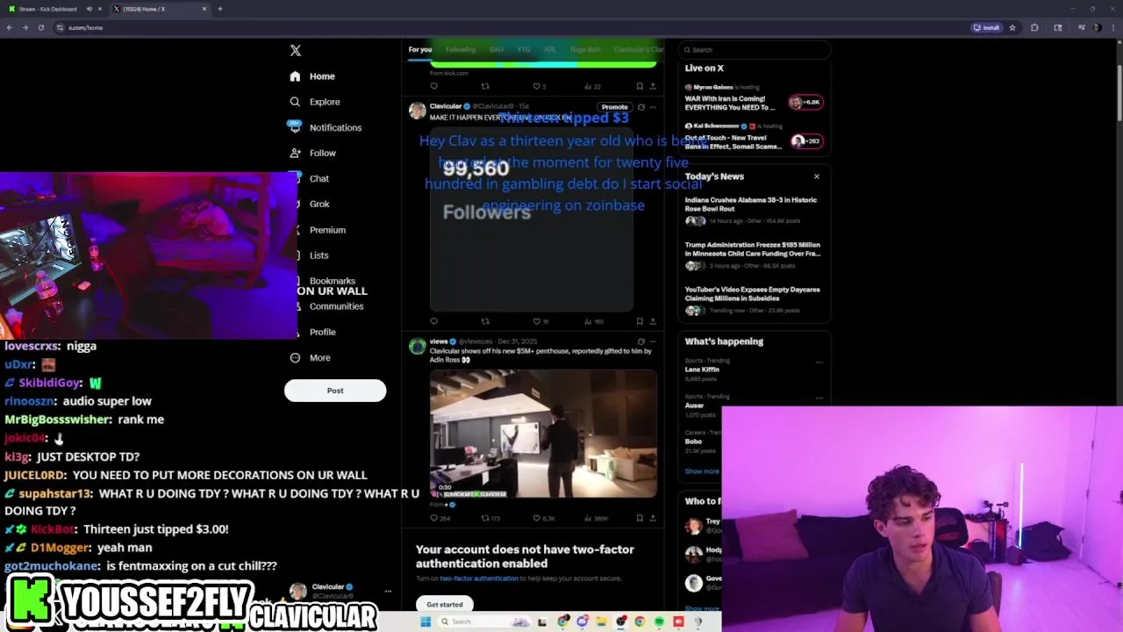The width and height of the screenshot is (1123, 632).
Task: Open the X logo home link
Action: point(296,51)
